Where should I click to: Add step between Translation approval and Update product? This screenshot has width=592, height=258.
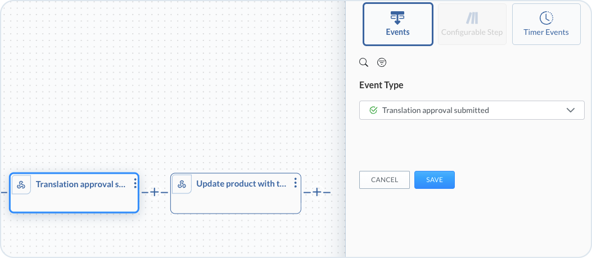coord(155,192)
